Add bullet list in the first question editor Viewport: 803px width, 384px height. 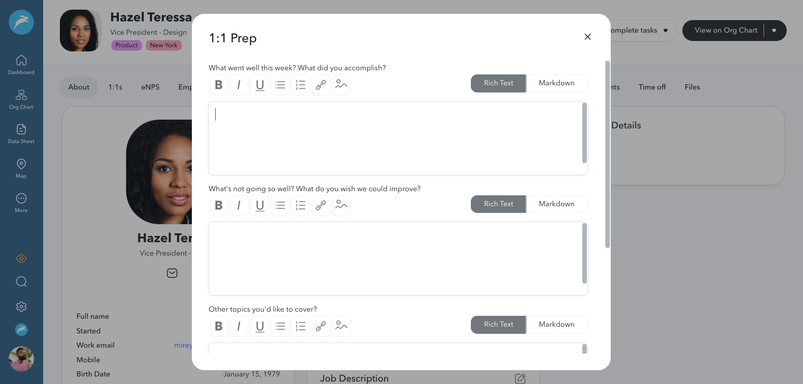(x=280, y=85)
